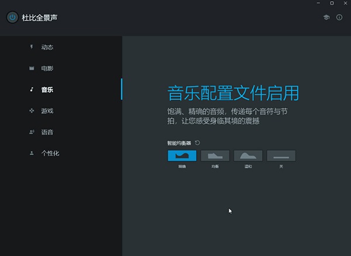Pick the 温和 equalizer preset

248,155
